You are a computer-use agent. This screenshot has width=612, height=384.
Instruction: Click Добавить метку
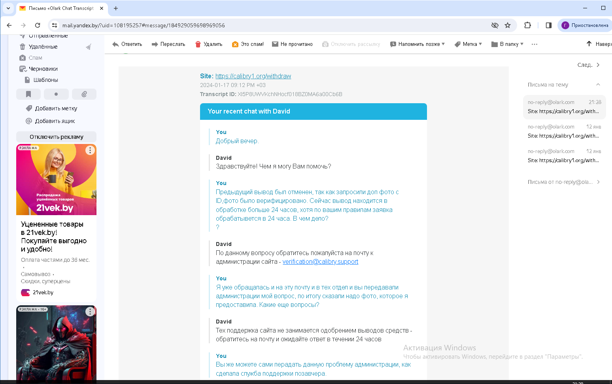(56, 108)
